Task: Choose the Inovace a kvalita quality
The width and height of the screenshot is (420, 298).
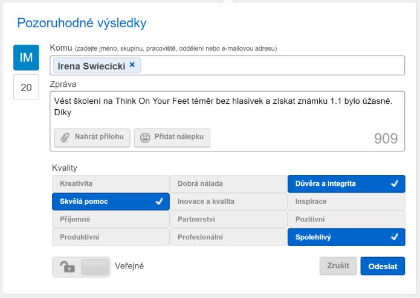Action: pyautogui.click(x=228, y=201)
